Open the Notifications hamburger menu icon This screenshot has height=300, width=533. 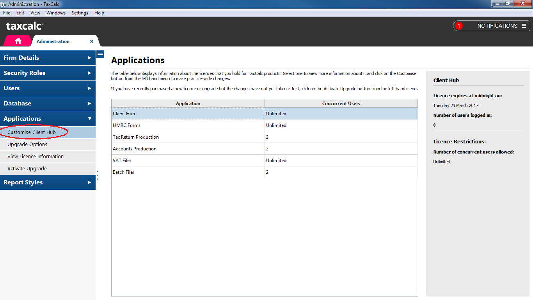524,26
